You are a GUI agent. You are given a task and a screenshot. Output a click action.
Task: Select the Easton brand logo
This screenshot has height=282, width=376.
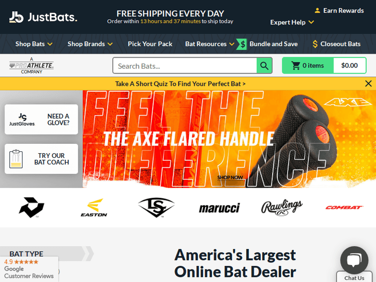click(x=94, y=207)
